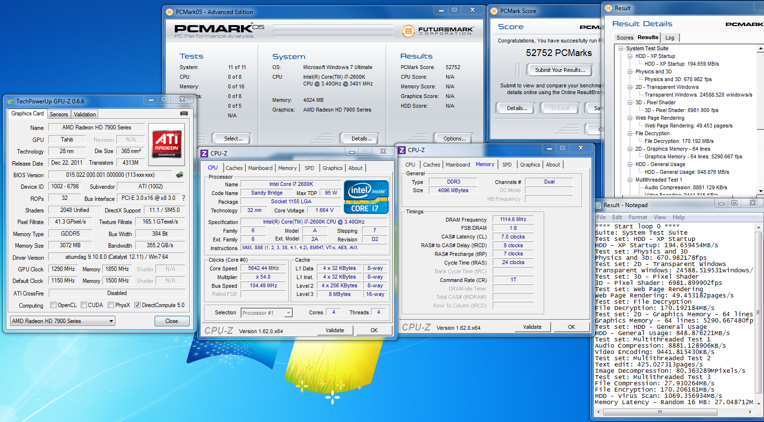Click the BIOS Version field in GPU-Z
764x422 pixels.
pyautogui.click(x=110, y=175)
